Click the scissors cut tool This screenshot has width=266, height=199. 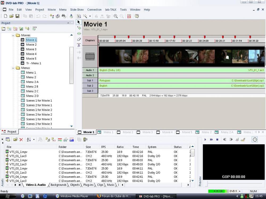pos(79,45)
